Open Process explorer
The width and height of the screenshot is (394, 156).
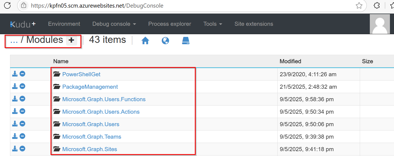pos(170,24)
